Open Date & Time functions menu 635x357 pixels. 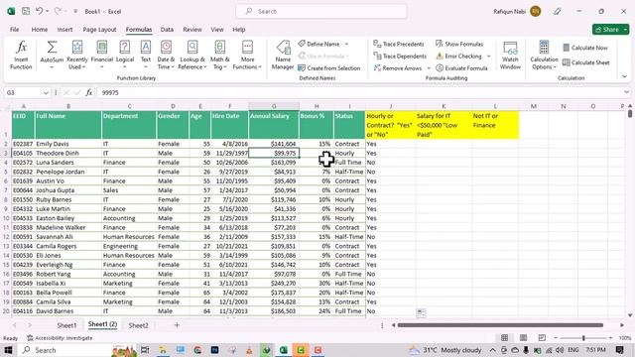click(x=166, y=56)
